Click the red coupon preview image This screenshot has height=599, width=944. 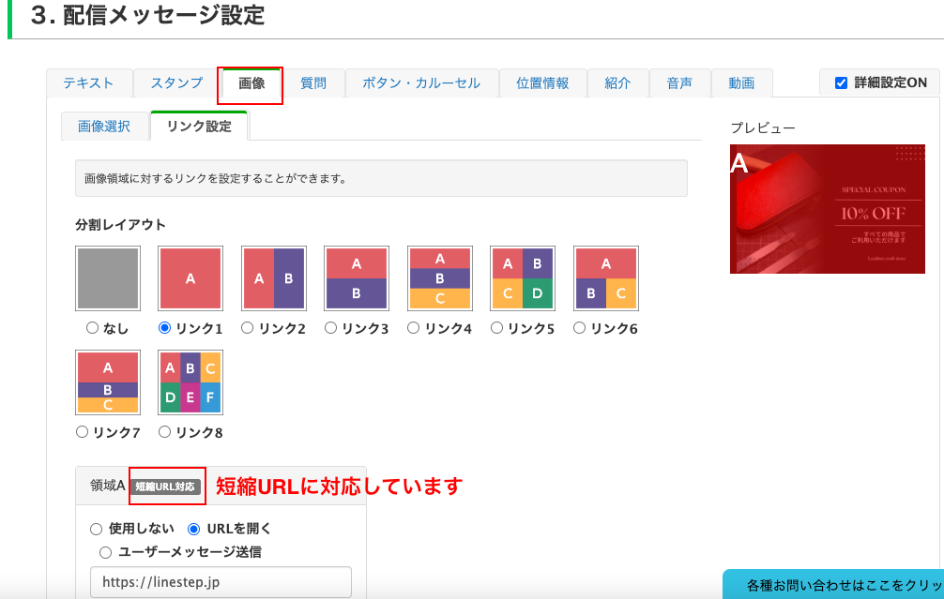828,209
